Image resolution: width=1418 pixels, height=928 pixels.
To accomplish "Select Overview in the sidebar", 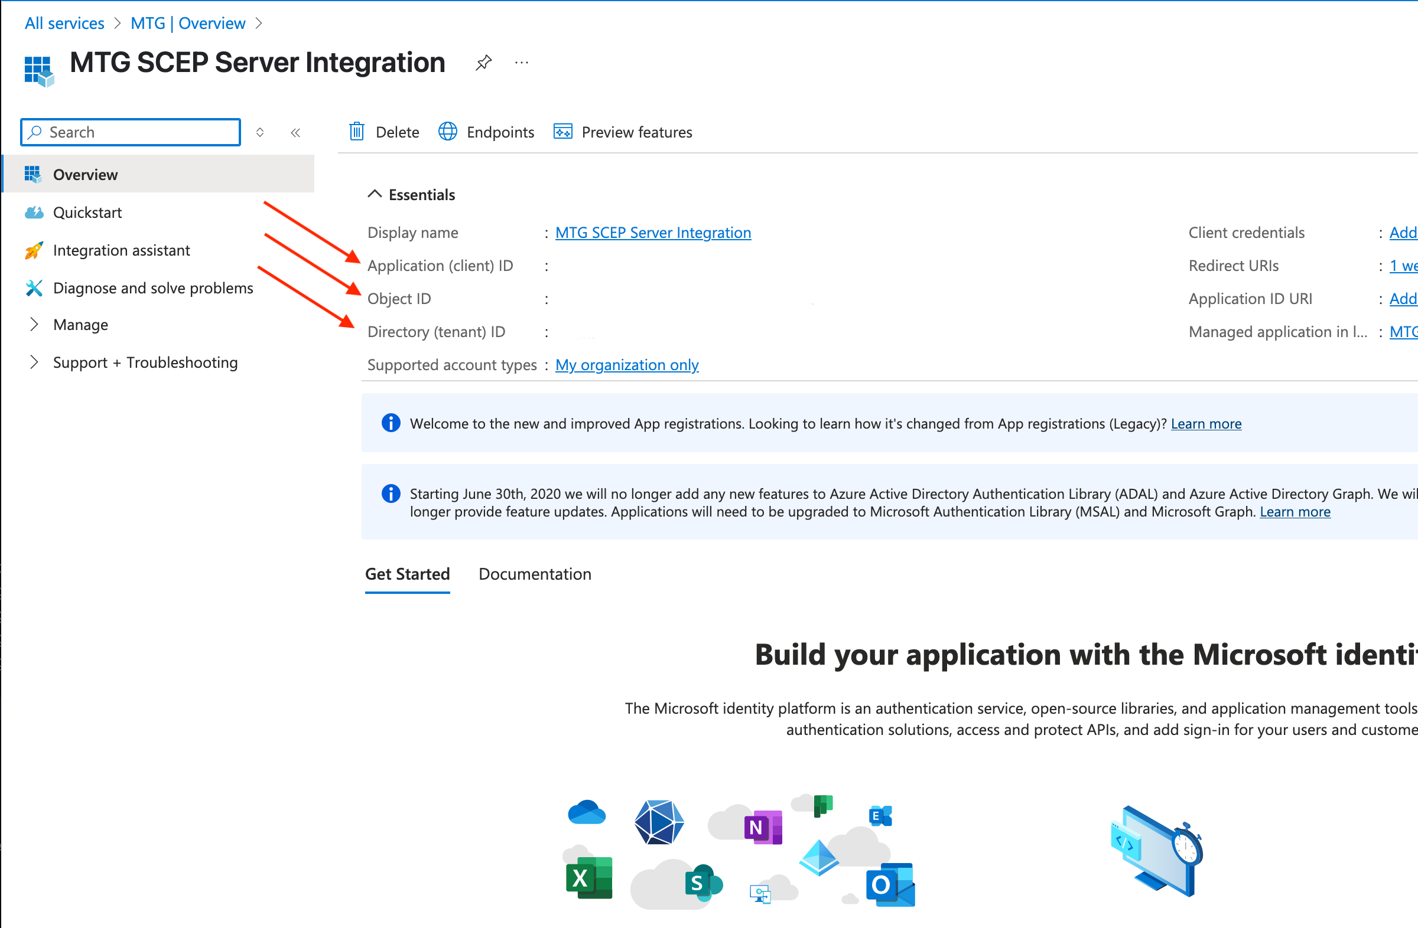I will (85, 174).
